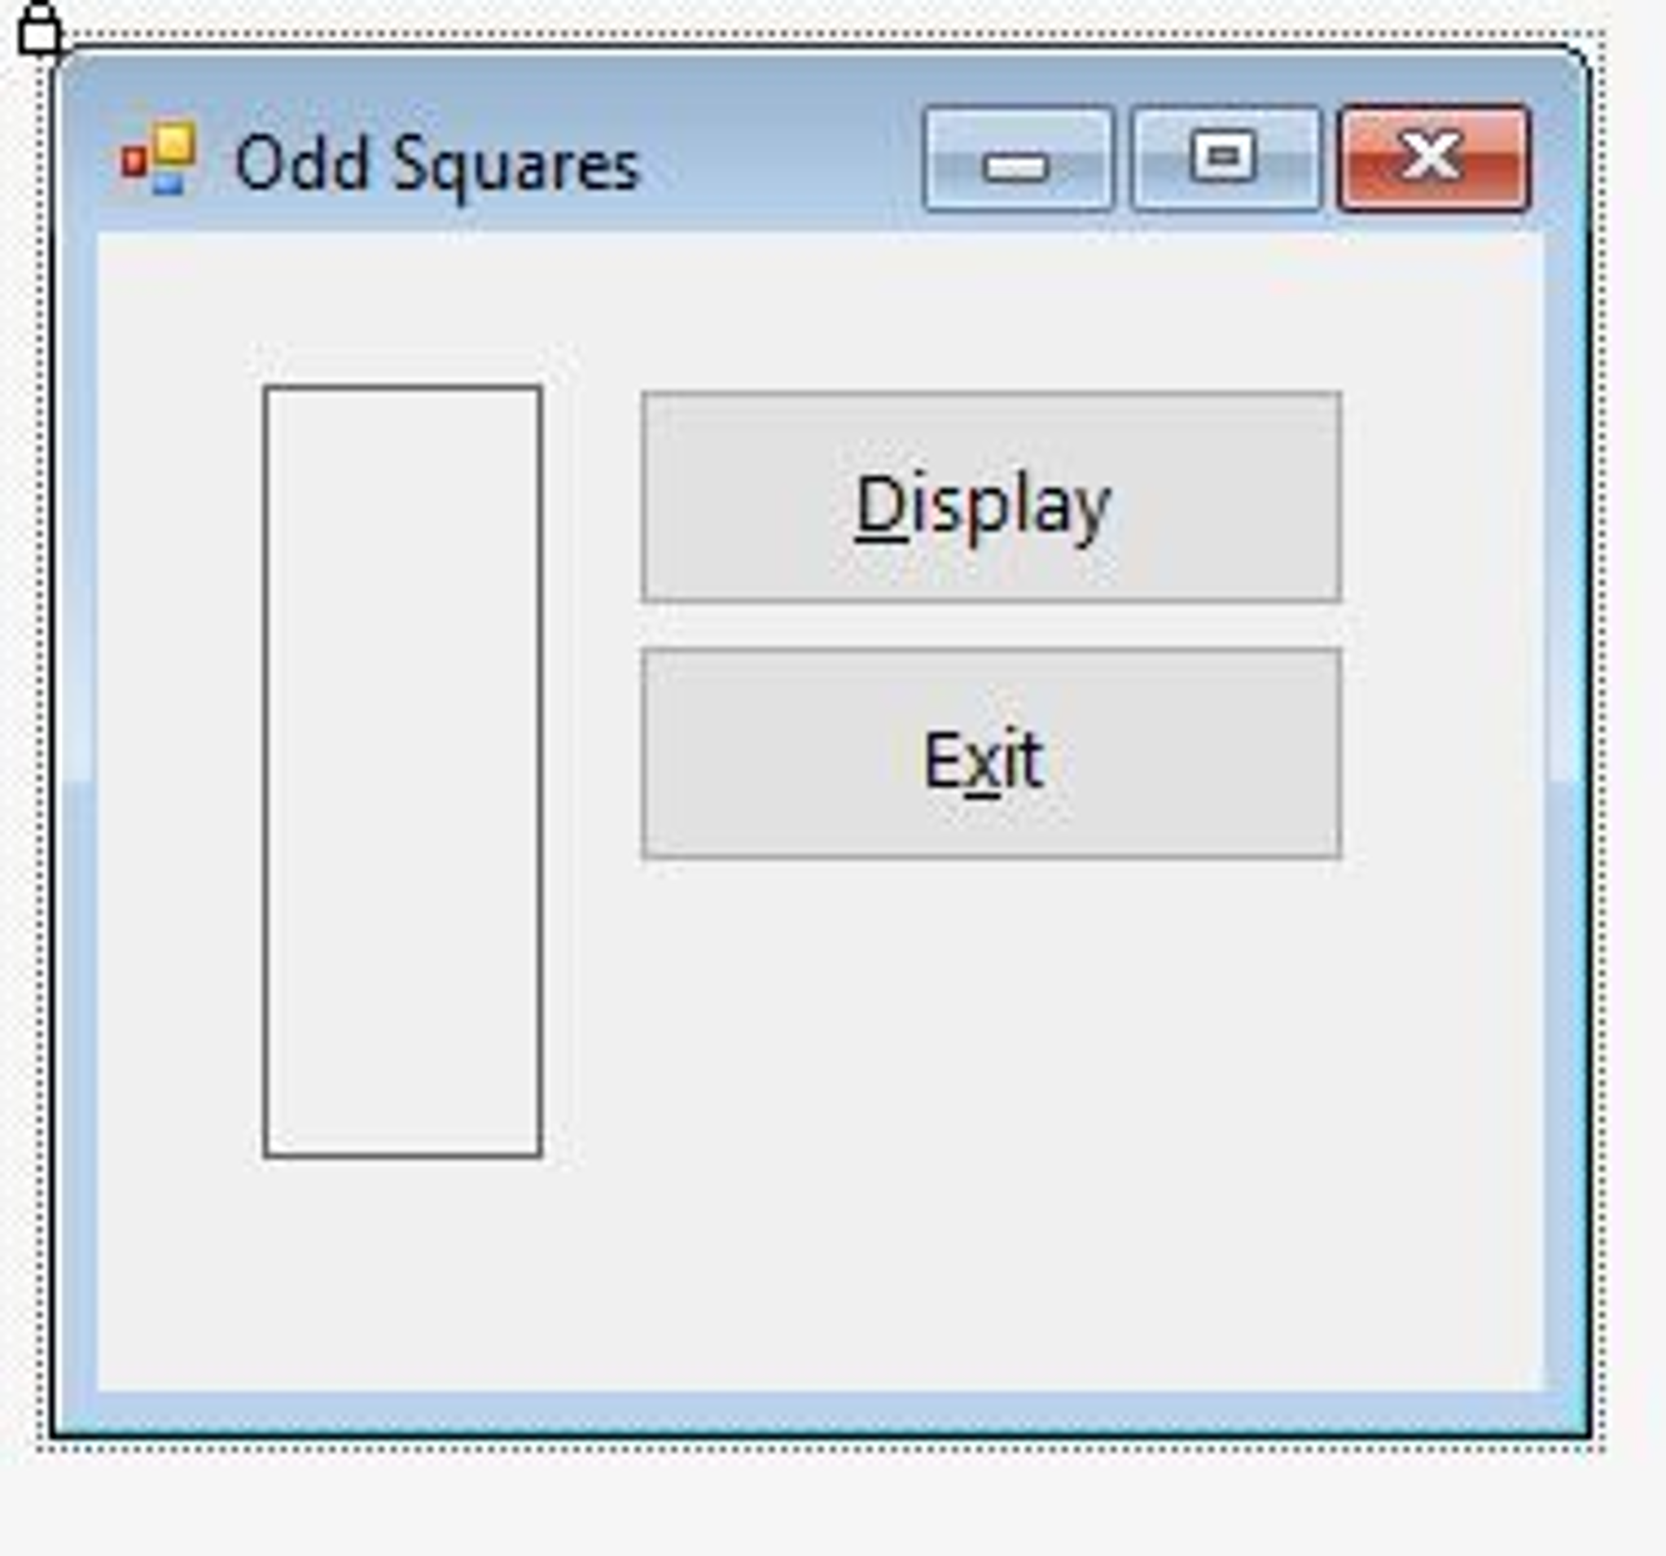Viewport: 1666px width, 1556px height.
Task: Click the Exit button
Action: click(992, 753)
